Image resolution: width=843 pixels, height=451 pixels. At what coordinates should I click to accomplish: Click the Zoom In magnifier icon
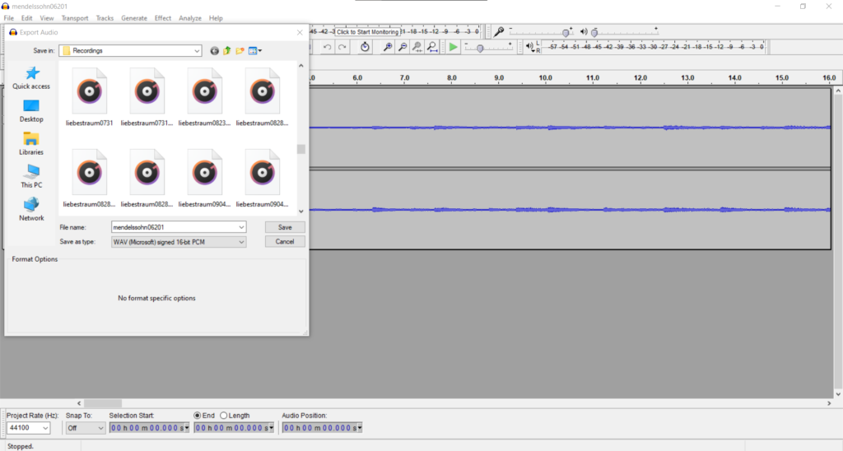(388, 48)
